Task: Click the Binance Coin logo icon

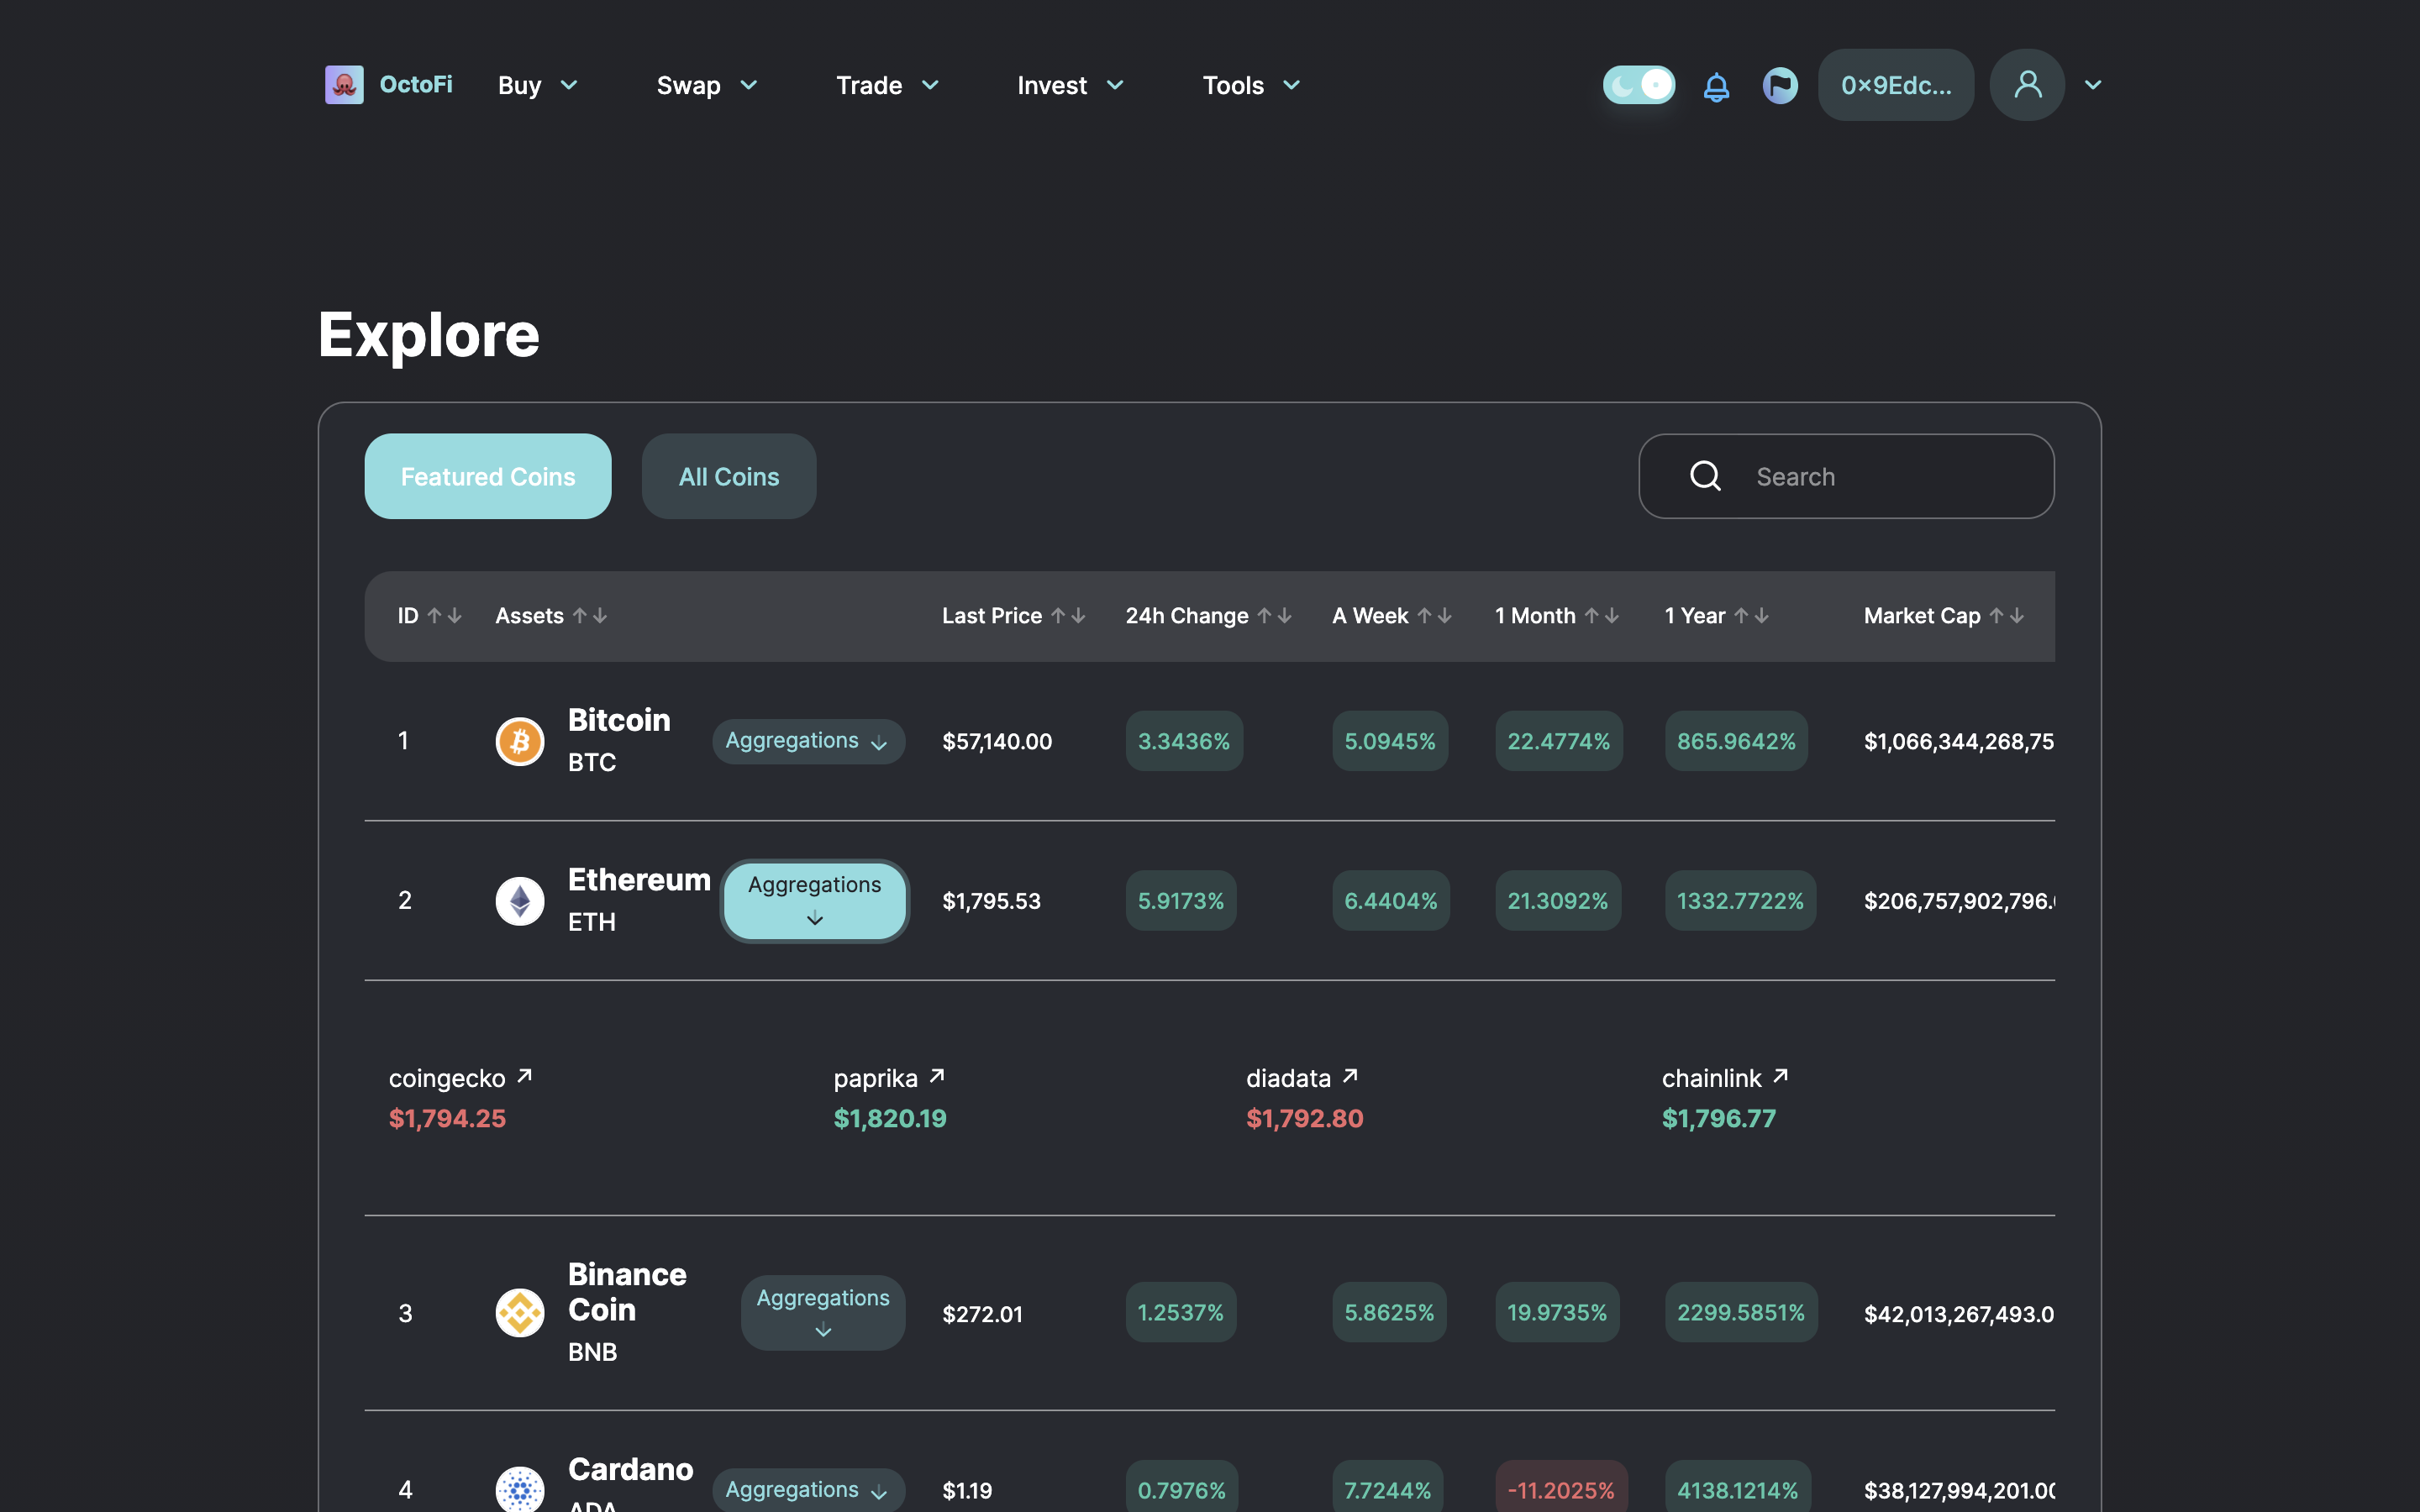Action: coord(520,1313)
